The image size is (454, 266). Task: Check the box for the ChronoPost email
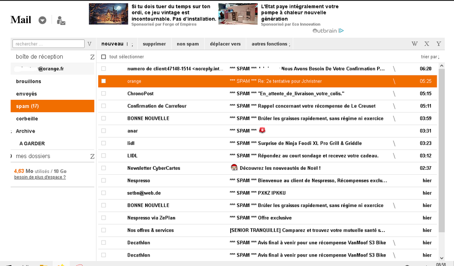click(x=103, y=94)
